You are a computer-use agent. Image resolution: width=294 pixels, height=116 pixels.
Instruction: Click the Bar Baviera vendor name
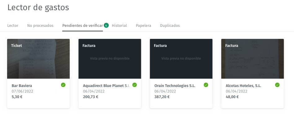[x=22, y=86]
